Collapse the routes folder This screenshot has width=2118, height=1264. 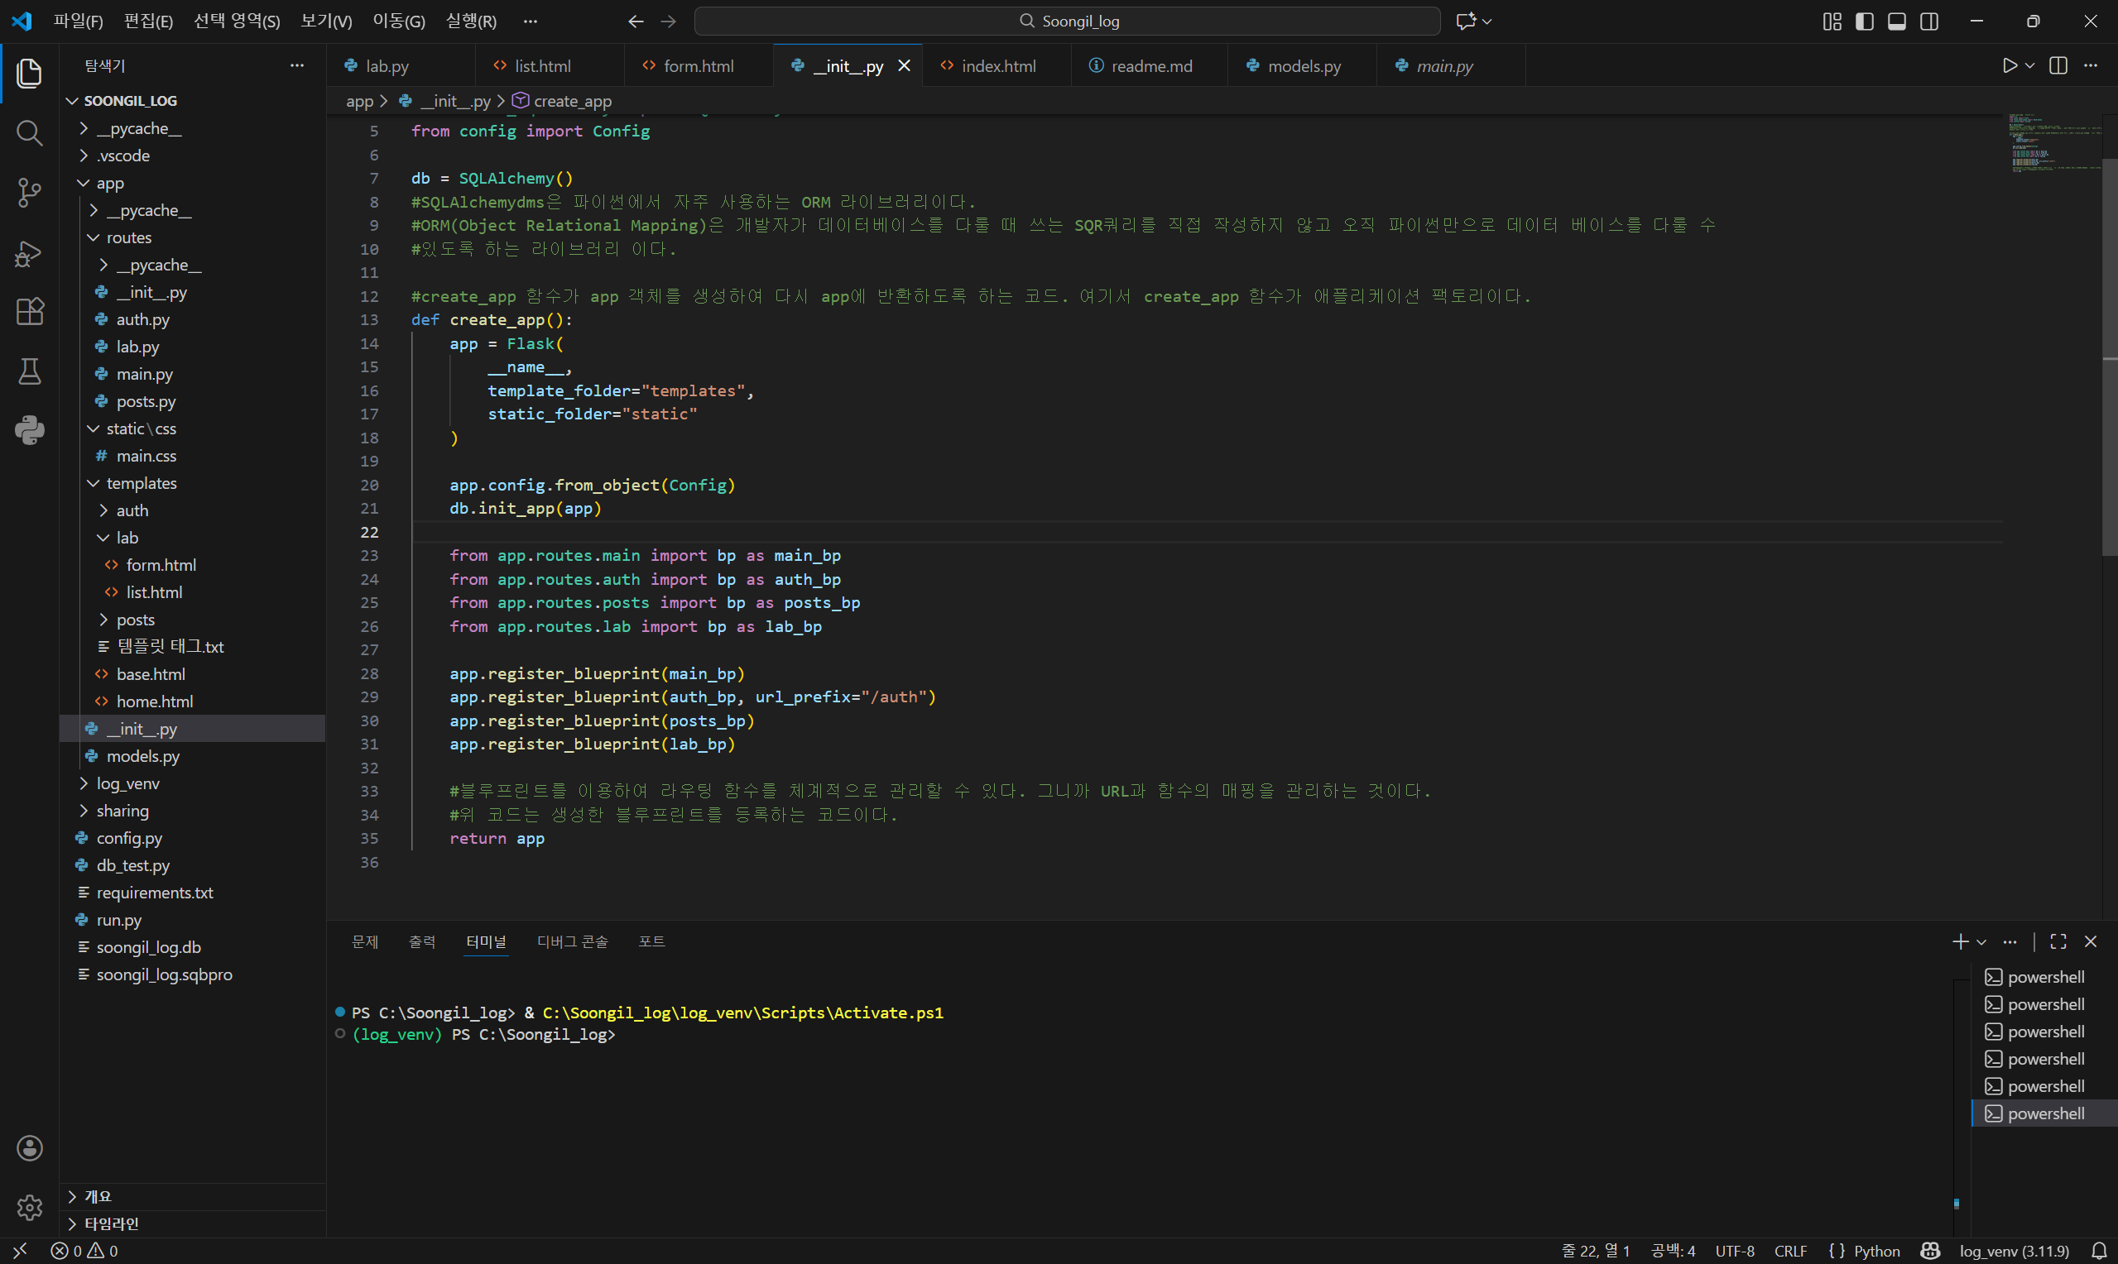tap(127, 237)
